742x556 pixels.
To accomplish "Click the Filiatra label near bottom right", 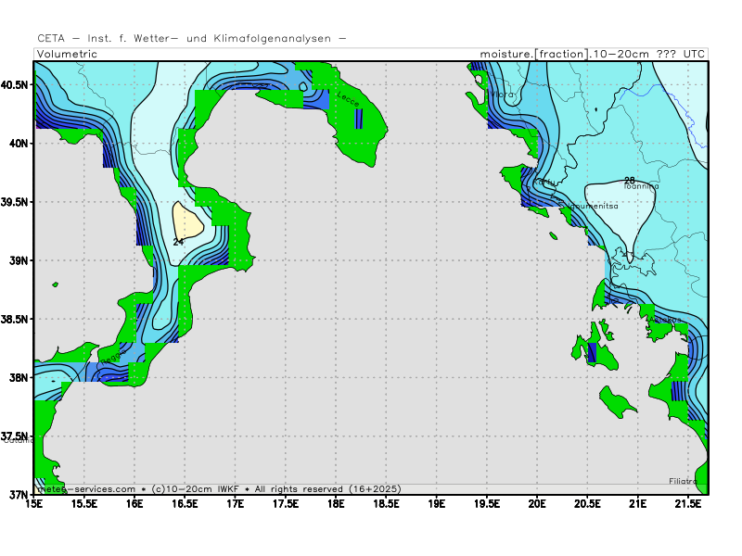I will pos(684,481).
